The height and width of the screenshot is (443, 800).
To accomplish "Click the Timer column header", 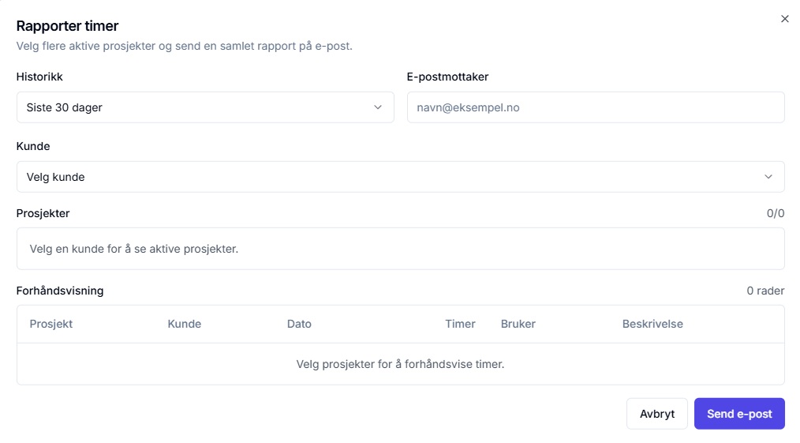I will [460, 324].
